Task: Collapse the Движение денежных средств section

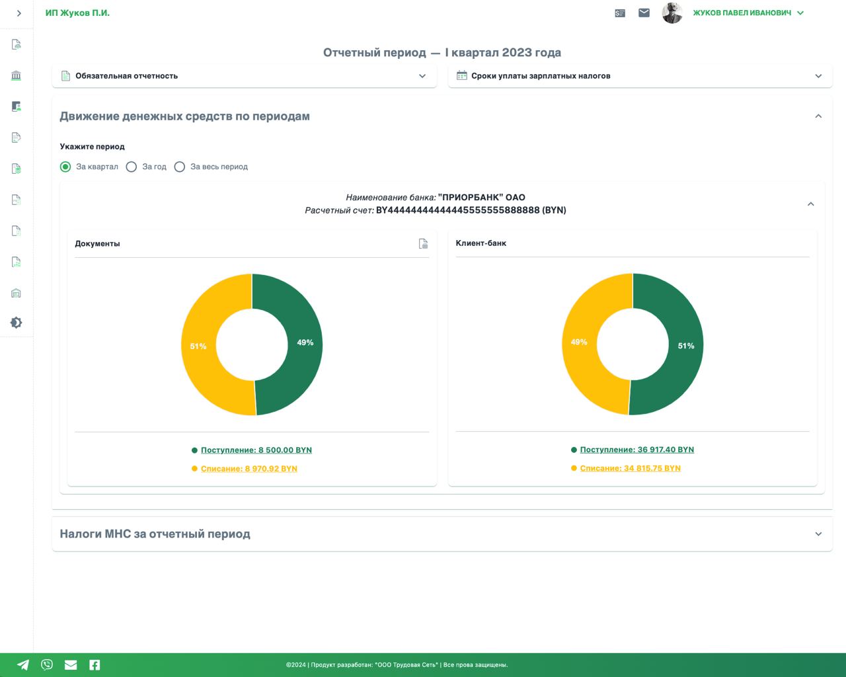Action: tap(818, 116)
